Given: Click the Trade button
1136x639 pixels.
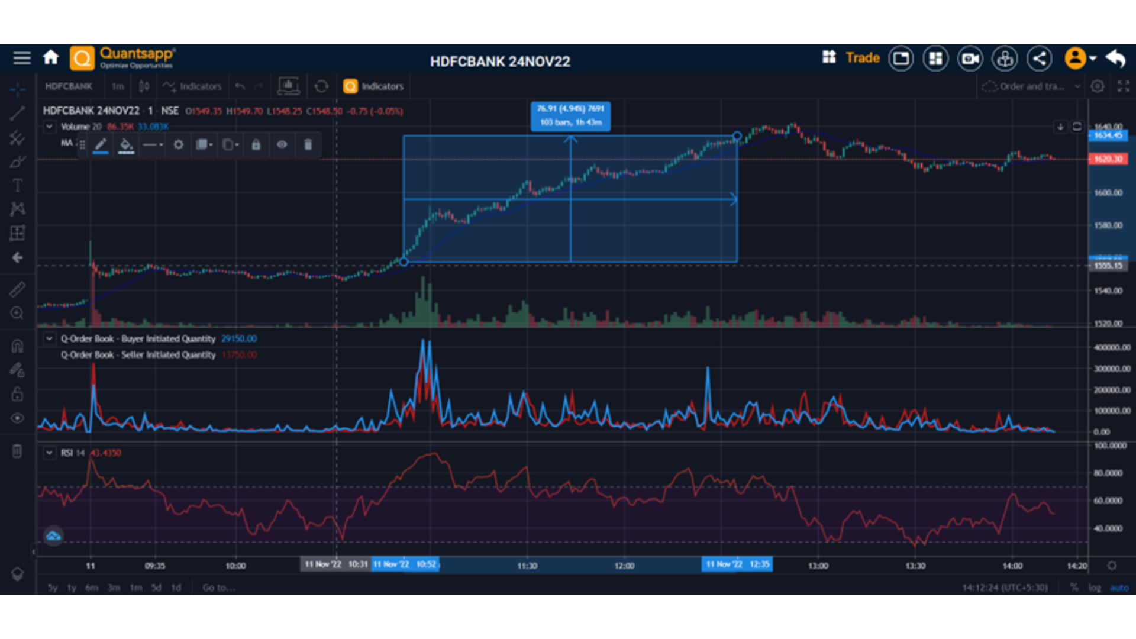Looking at the screenshot, I should pyautogui.click(x=863, y=58).
